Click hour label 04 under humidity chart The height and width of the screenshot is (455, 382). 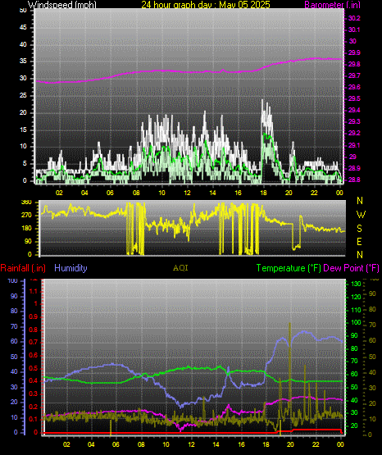[x=91, y=445]
